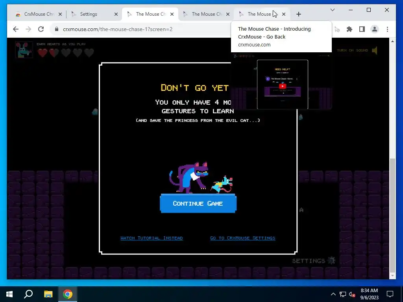Image resolution: width=403 pixels, height=302 pixels.
Task: Show hidden system tray icons
Action: (333, 294)
